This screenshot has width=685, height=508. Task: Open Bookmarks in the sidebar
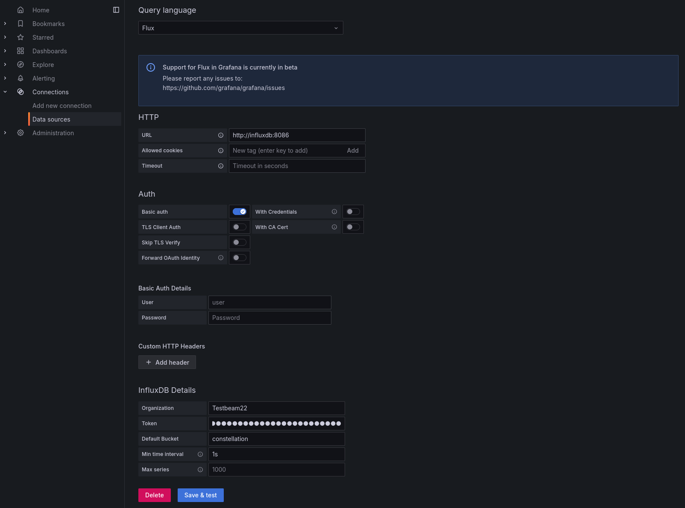(x=49, y=23)
